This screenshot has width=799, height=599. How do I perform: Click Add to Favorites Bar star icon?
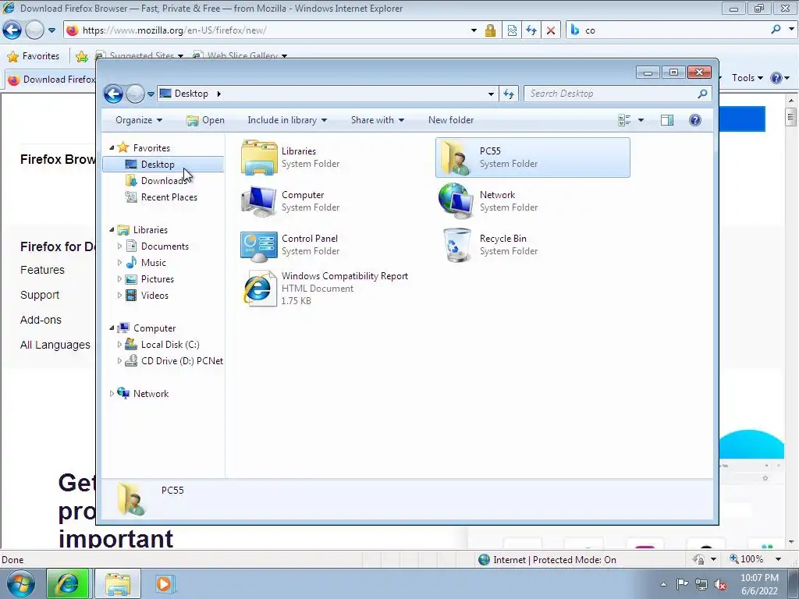[81, 56]
